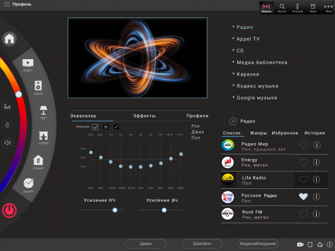
Task: Select the Избранное tab
Action: tap(285, 133)
